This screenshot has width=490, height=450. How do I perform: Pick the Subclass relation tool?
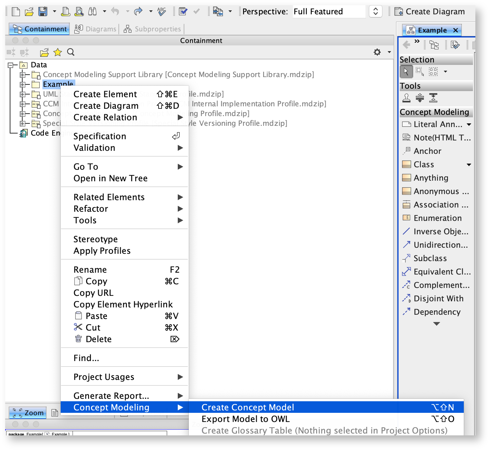point(430,258)
